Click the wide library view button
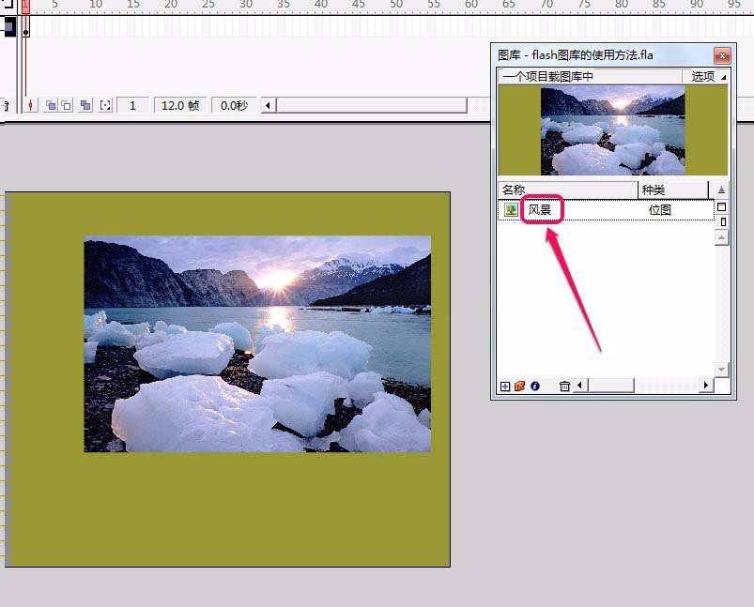 721,207
